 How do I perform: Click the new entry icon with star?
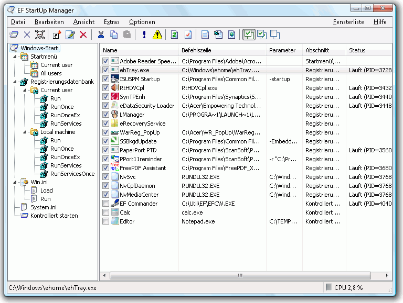click(x=57, y=35)
